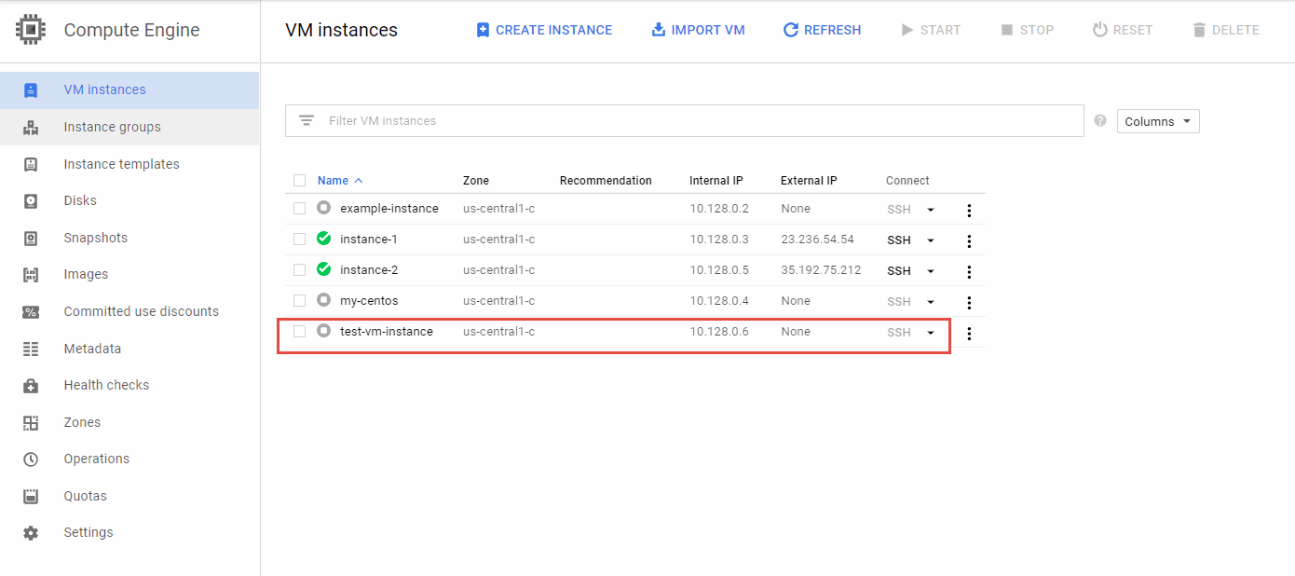
Task: Click the filter funnel icon
Action: [x=306, y=120]
